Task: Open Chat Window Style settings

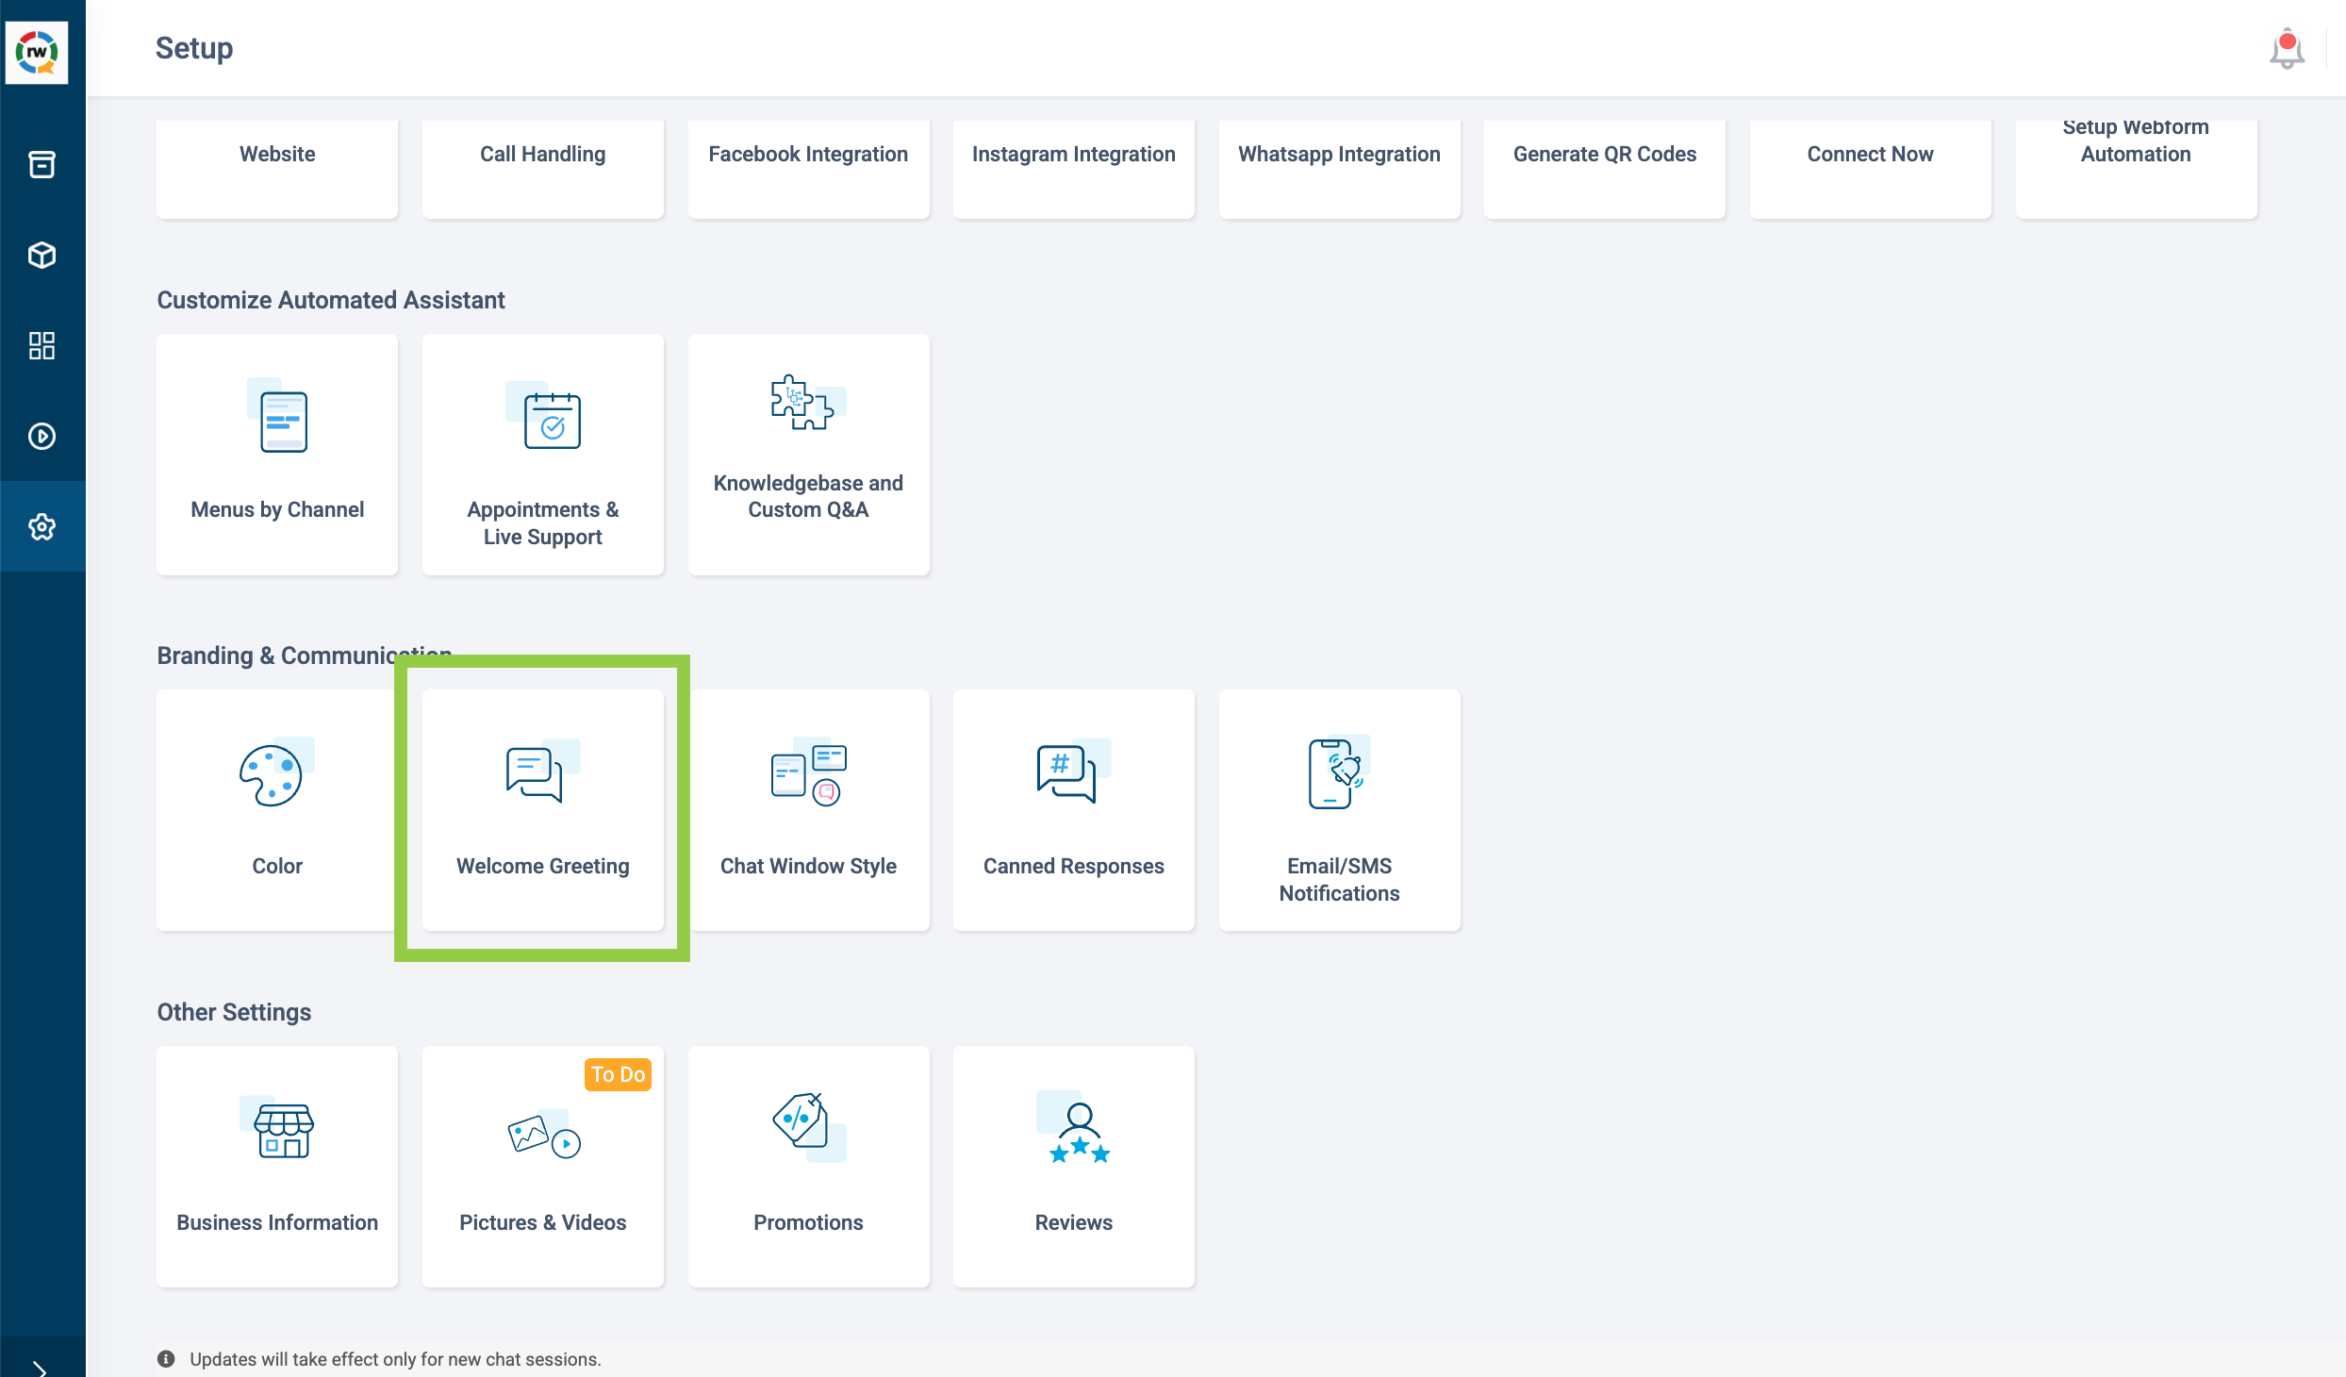Action: tap(808, 809)
